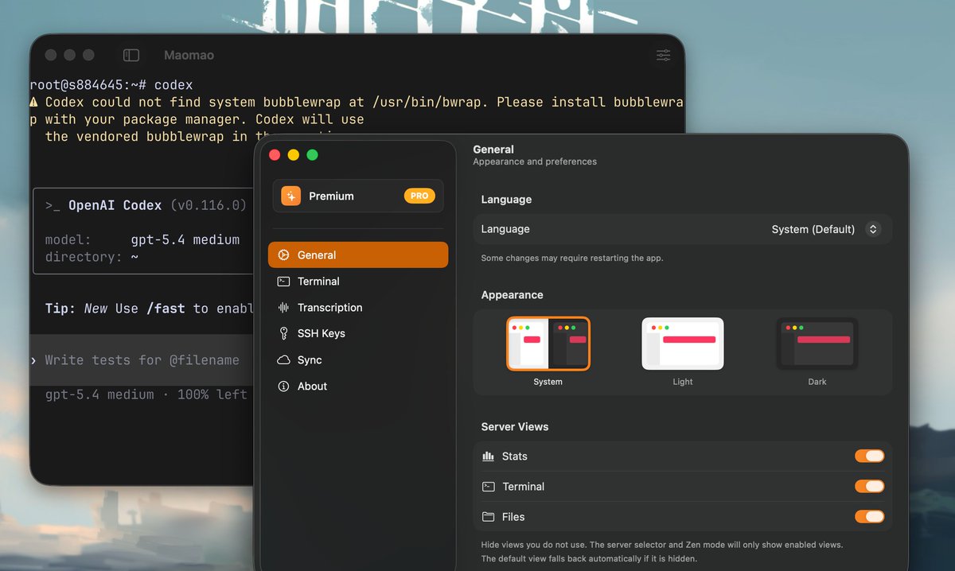Click the 'System' appearance label
955x571 pixels.
[548, 382]
